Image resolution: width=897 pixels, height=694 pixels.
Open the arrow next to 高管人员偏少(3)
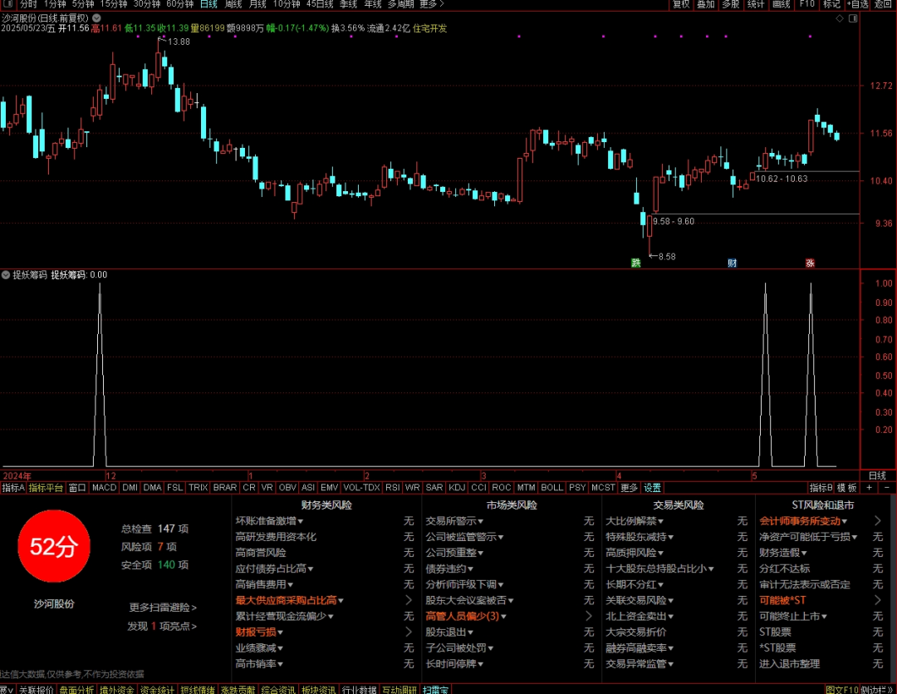589,616
